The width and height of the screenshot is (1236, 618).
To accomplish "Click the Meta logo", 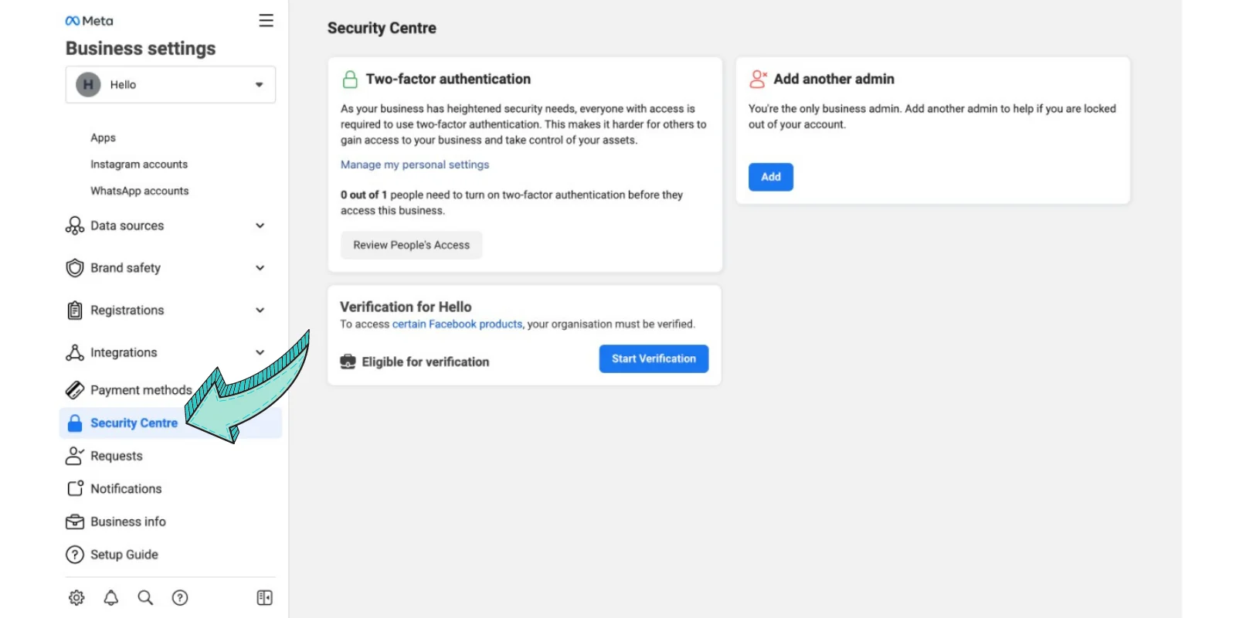I will [89, 21].
